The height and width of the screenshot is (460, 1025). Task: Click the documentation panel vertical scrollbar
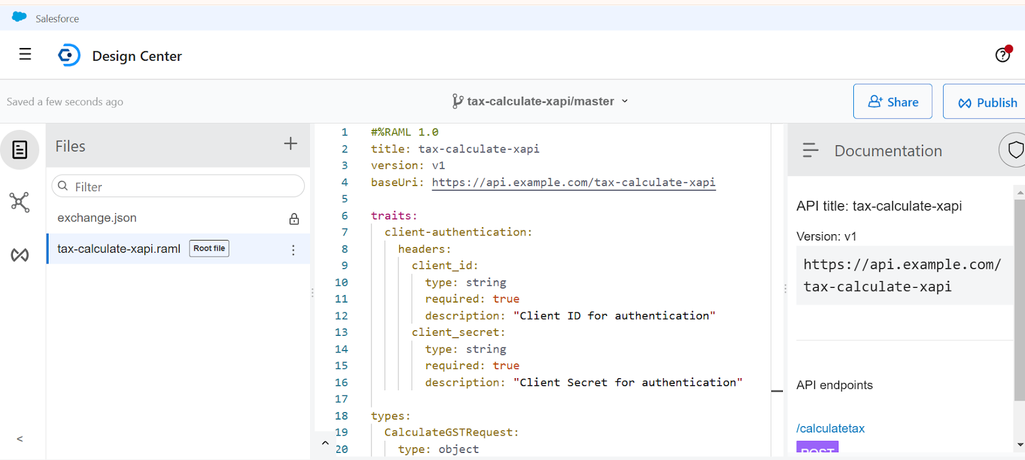1019,299
